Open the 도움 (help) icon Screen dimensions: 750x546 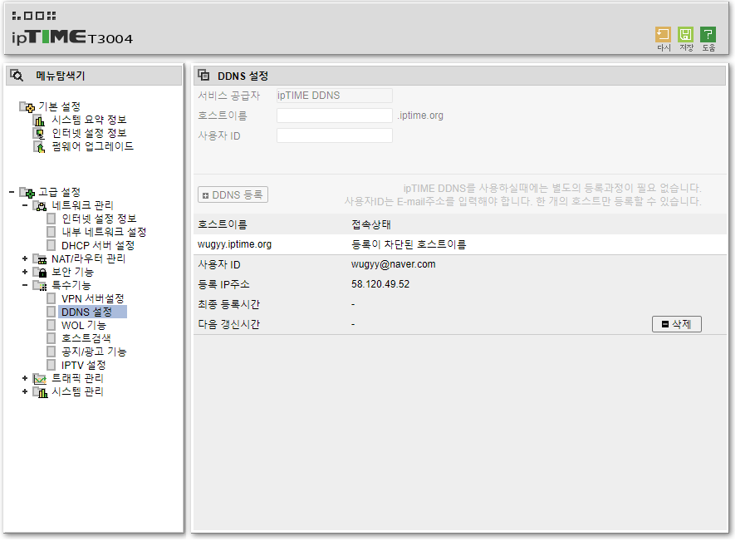coord(708,35)
